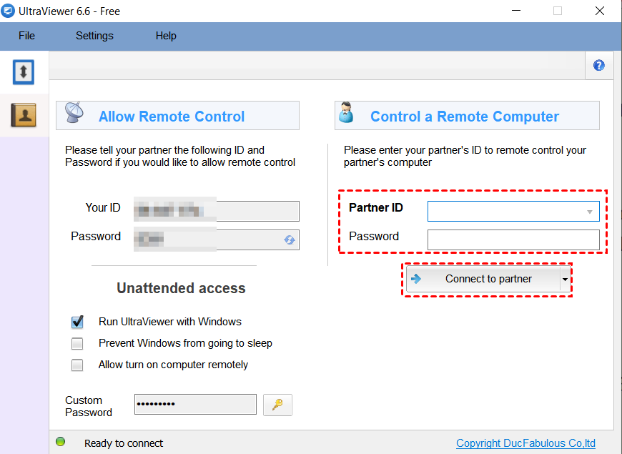Refresh the password with the refresh icon
Viewport: 622px width, 454px height.
coord(289,240)
